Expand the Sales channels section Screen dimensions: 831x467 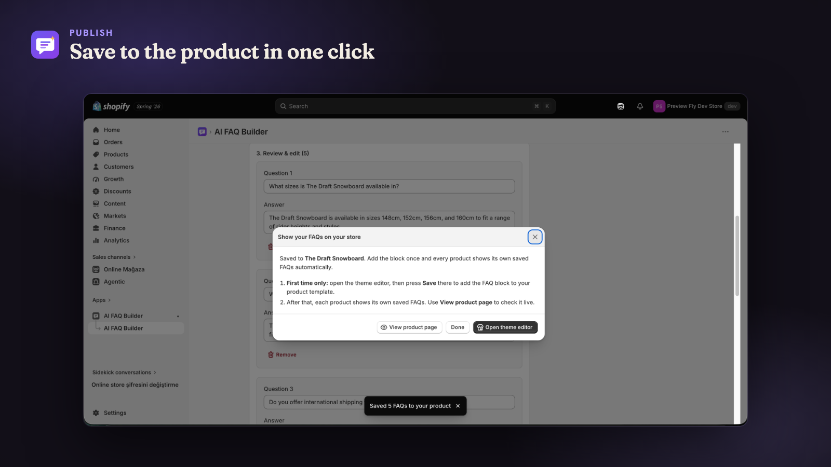(114, 257)
